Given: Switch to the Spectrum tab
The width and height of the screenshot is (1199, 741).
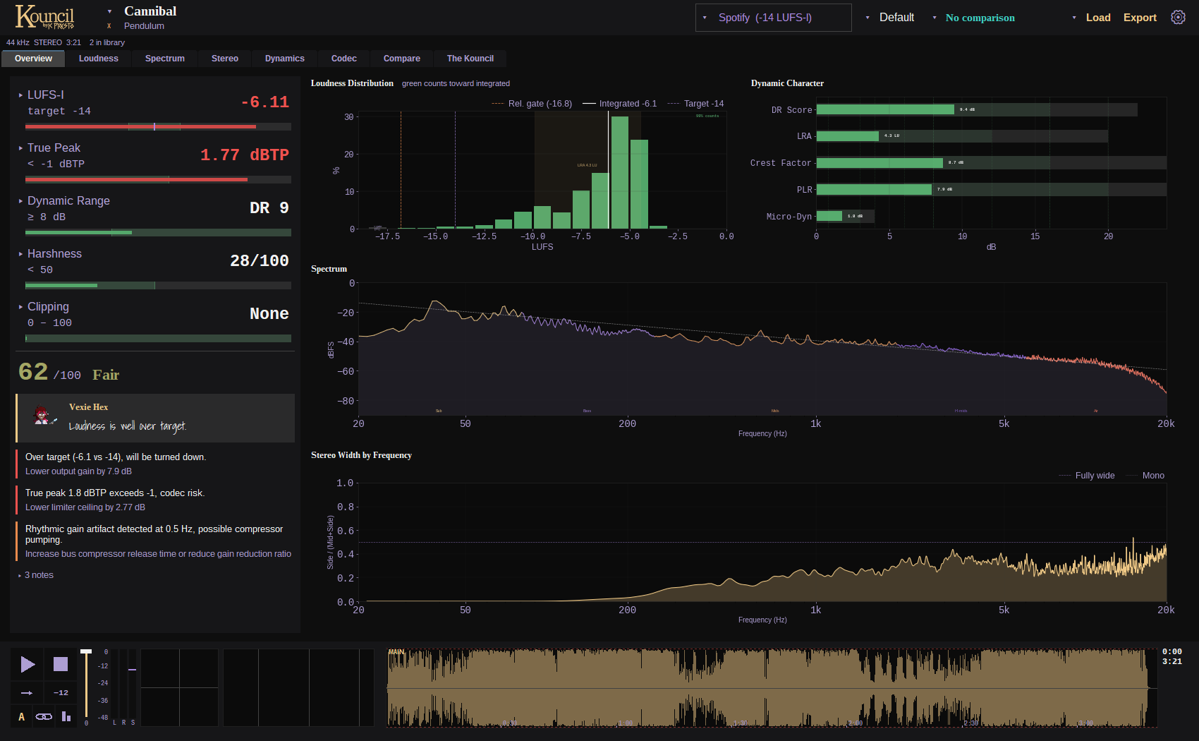Looking at the screenshot, I should [165, 59].
